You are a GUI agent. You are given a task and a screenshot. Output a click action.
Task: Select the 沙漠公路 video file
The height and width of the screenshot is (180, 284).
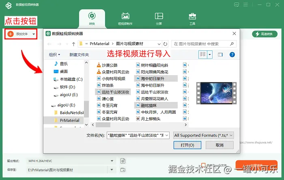pyautogui.click(x=107, y=65)
